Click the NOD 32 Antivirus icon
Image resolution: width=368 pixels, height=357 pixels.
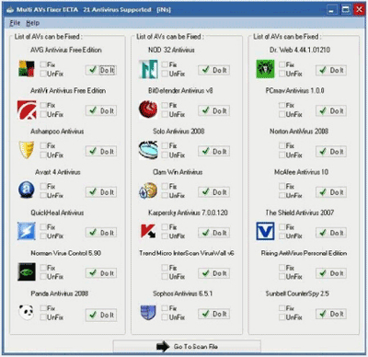(x=148, y=69)
